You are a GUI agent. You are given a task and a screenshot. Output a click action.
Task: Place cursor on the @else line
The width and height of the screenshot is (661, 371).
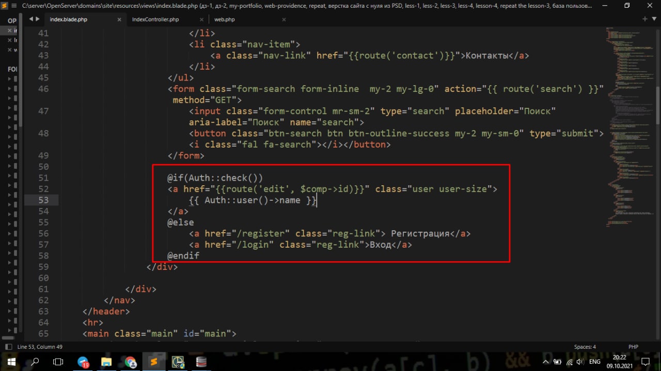coord(180,222)
